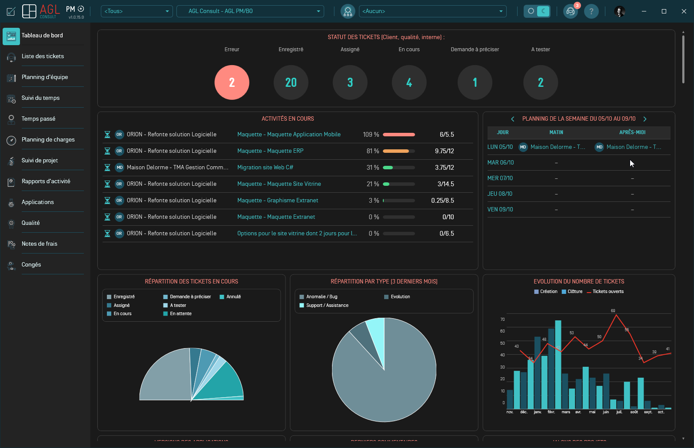Click the plus icon next to PM
The width and height of the screenshot is (694, 448).
click(x=81, y=9)
